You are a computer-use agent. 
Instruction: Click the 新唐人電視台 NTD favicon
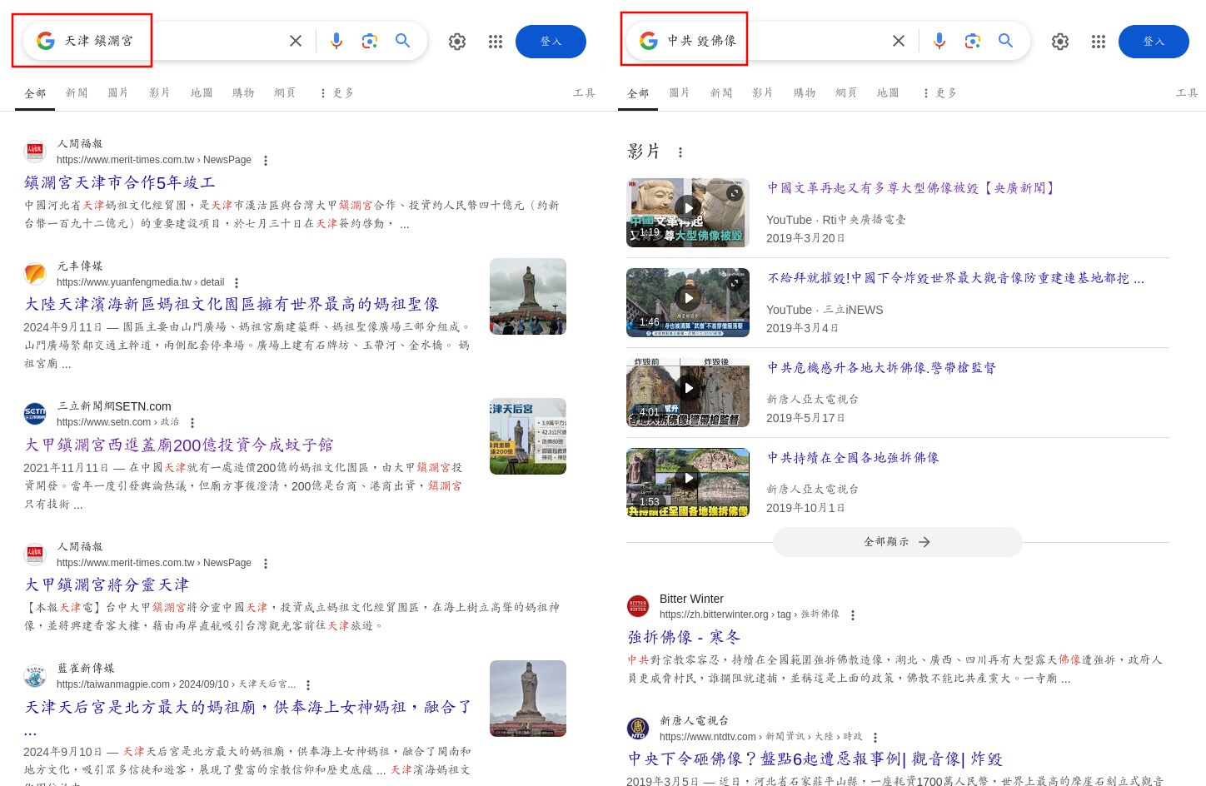pyautogui.click(x=638, y=729)
